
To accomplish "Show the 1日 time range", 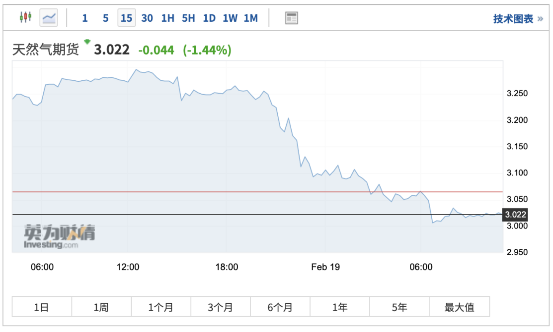I will (42, 307).
